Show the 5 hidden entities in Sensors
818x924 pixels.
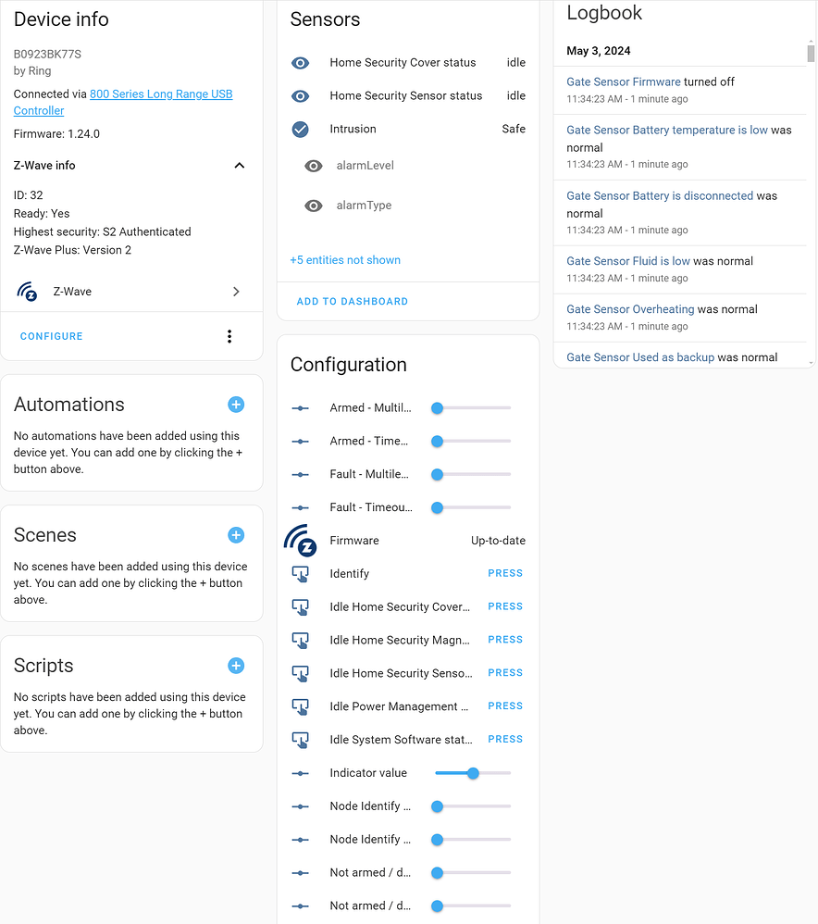pos(345,260)
